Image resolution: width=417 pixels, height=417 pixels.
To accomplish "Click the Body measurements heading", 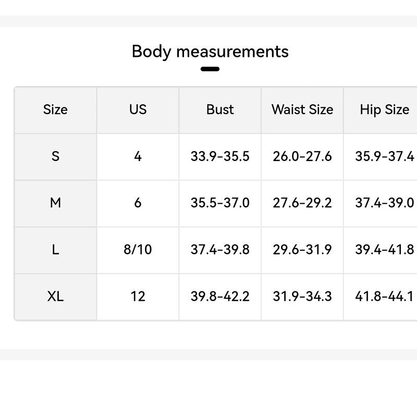I will point(210,52).
